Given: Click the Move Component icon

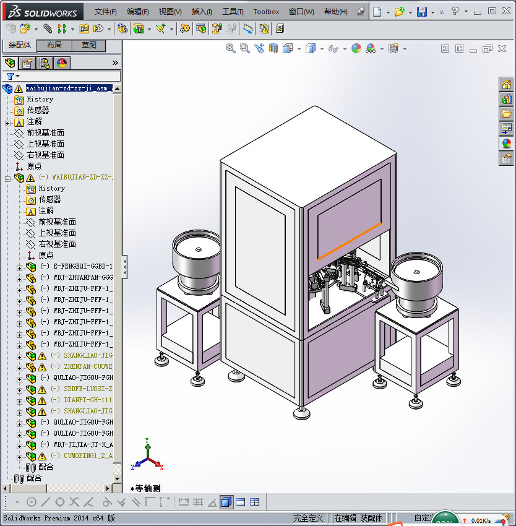Looking at the screenshot, I should tap(98, 29).
